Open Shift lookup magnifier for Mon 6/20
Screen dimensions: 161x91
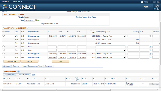tap(150, 54)
